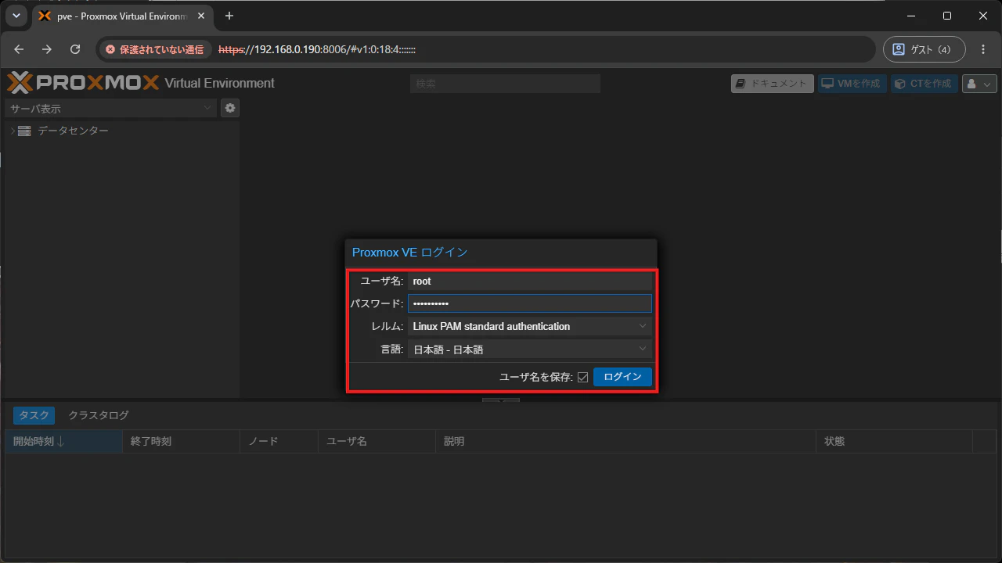1002x563 pixels.
Task: Click the password input field
Action: (x=530, y=303)
